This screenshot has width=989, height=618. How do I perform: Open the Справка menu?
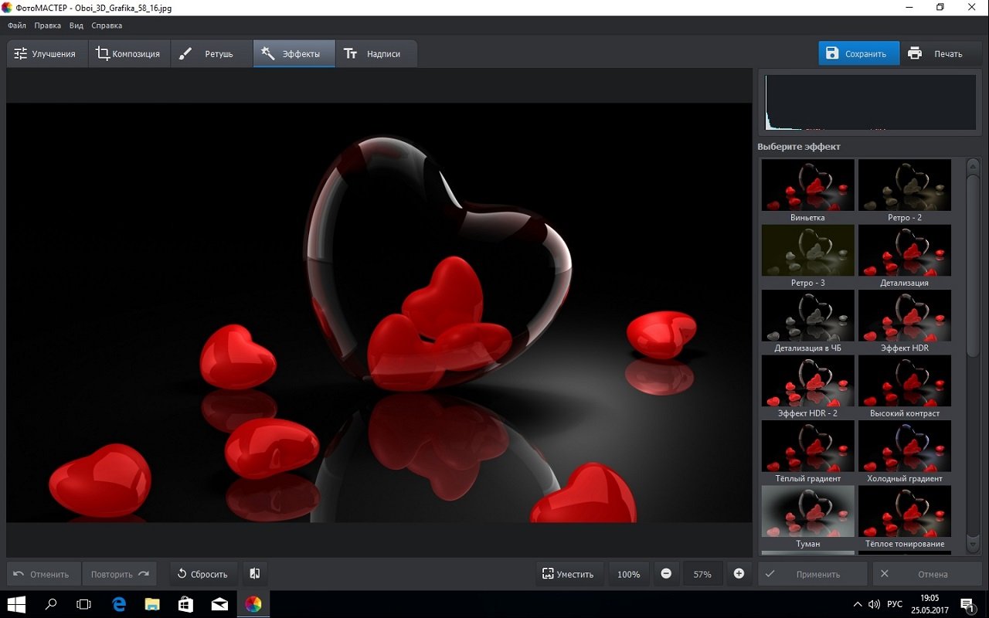[x=107, y=25]
